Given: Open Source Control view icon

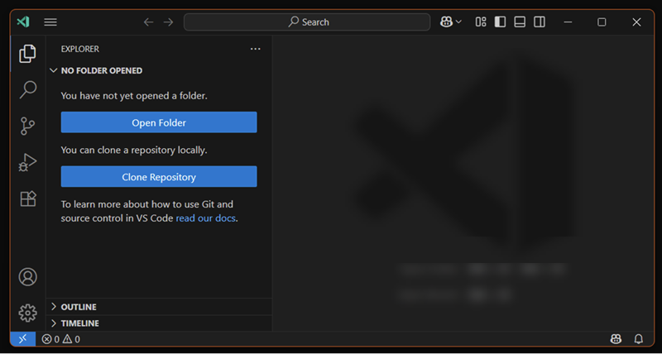Looking at the screenshot, I should 28,127.
